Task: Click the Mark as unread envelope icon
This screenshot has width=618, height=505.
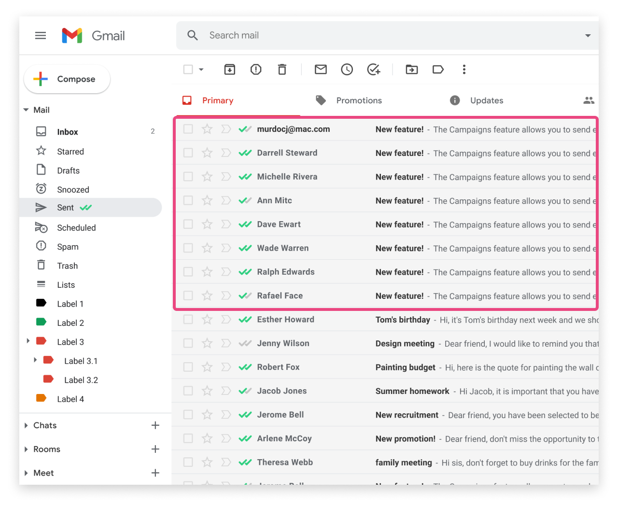Action: click(321, 70)
